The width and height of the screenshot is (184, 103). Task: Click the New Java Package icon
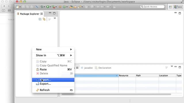point(60,7)
